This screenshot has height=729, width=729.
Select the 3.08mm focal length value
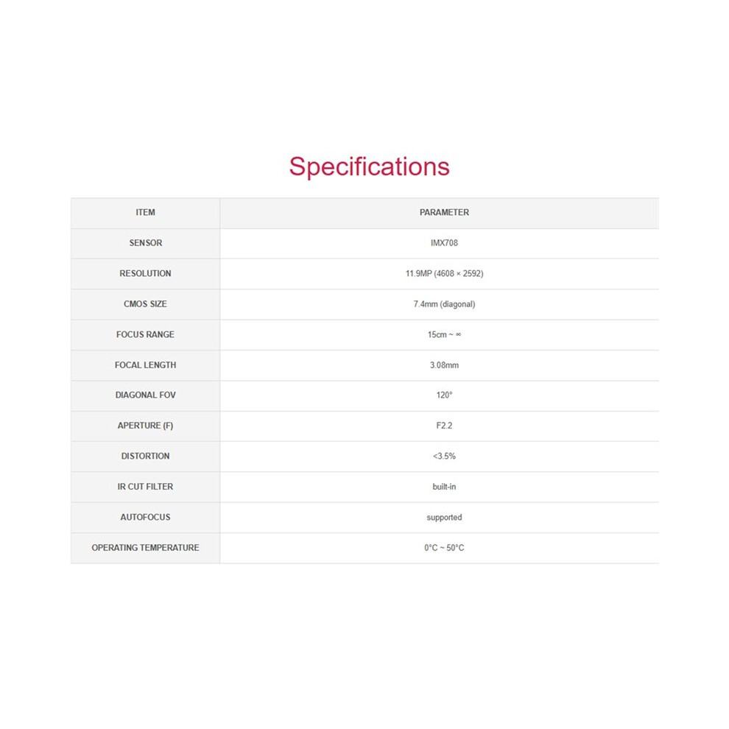[444, 365]
